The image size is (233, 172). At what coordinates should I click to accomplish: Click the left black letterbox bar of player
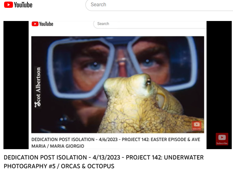point(16,85)
